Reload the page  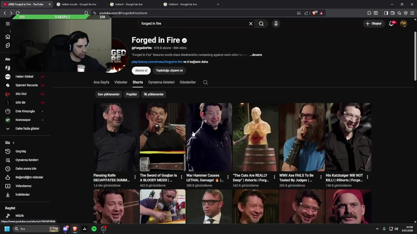coord(18,13)
